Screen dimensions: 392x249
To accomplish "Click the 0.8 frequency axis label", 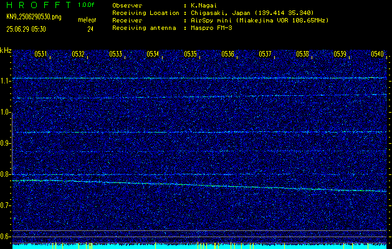I will pos(6,174).
